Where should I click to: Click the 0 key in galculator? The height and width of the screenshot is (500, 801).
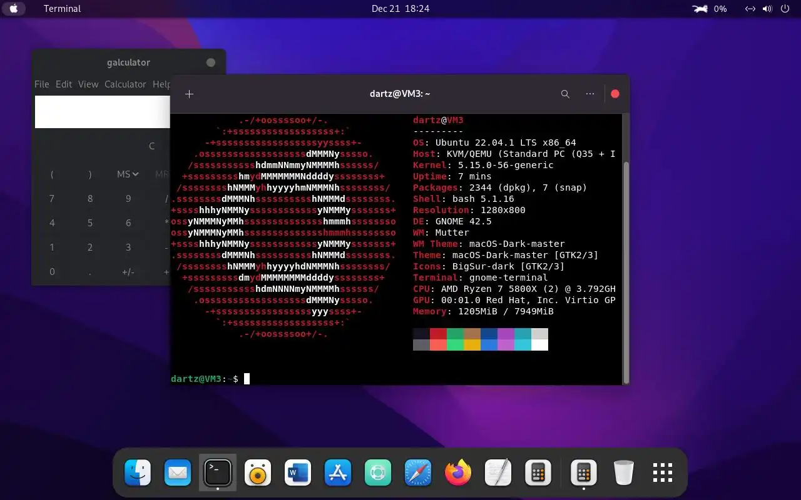52,272
